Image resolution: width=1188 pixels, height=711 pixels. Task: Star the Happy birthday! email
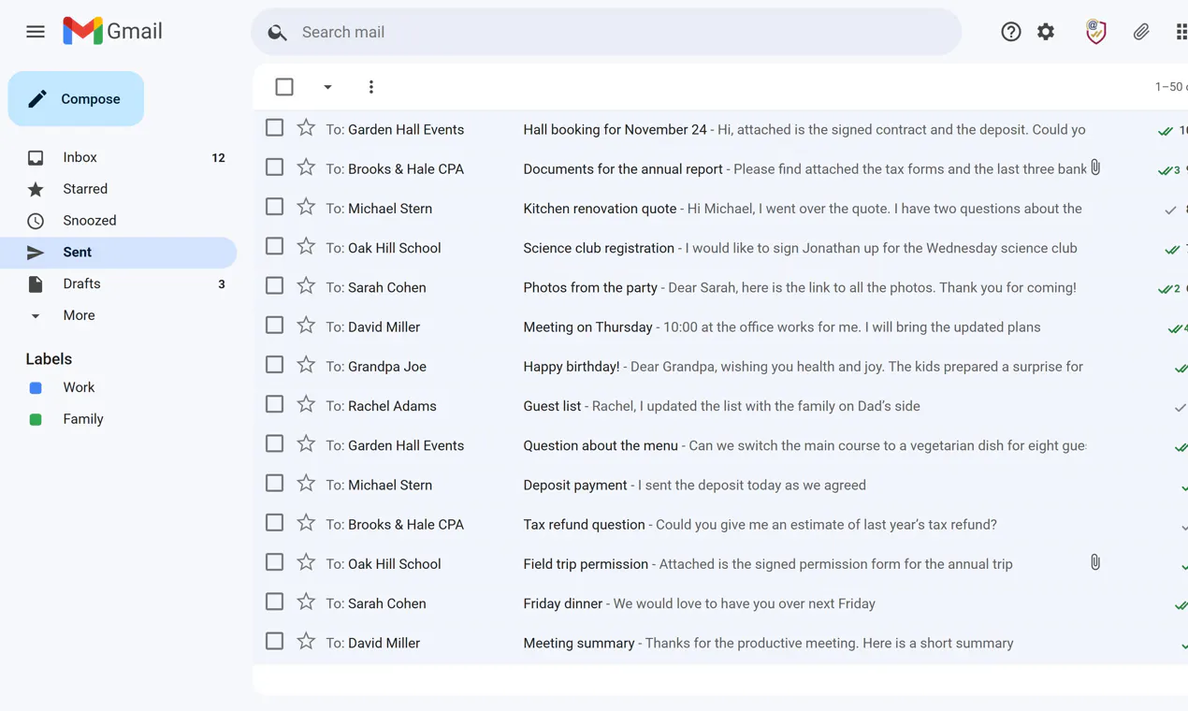(306, 365)
